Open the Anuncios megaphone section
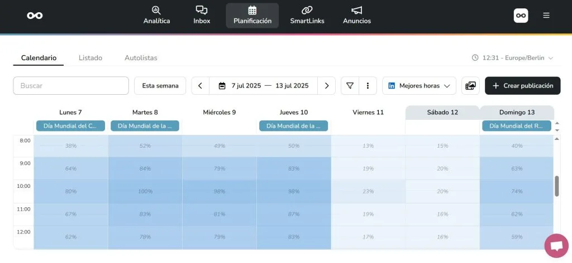This screenshot has width=572, height=263. click(357, 16)
